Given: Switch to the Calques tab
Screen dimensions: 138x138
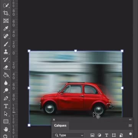Looking at the screenshot, I should (x=60, y=125).
